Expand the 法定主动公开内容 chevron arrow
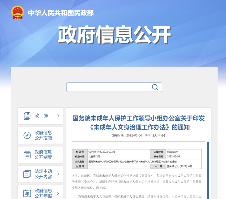The height and width of the screenshot is (199, 226). pyautogui.click(x=58, y=174)
